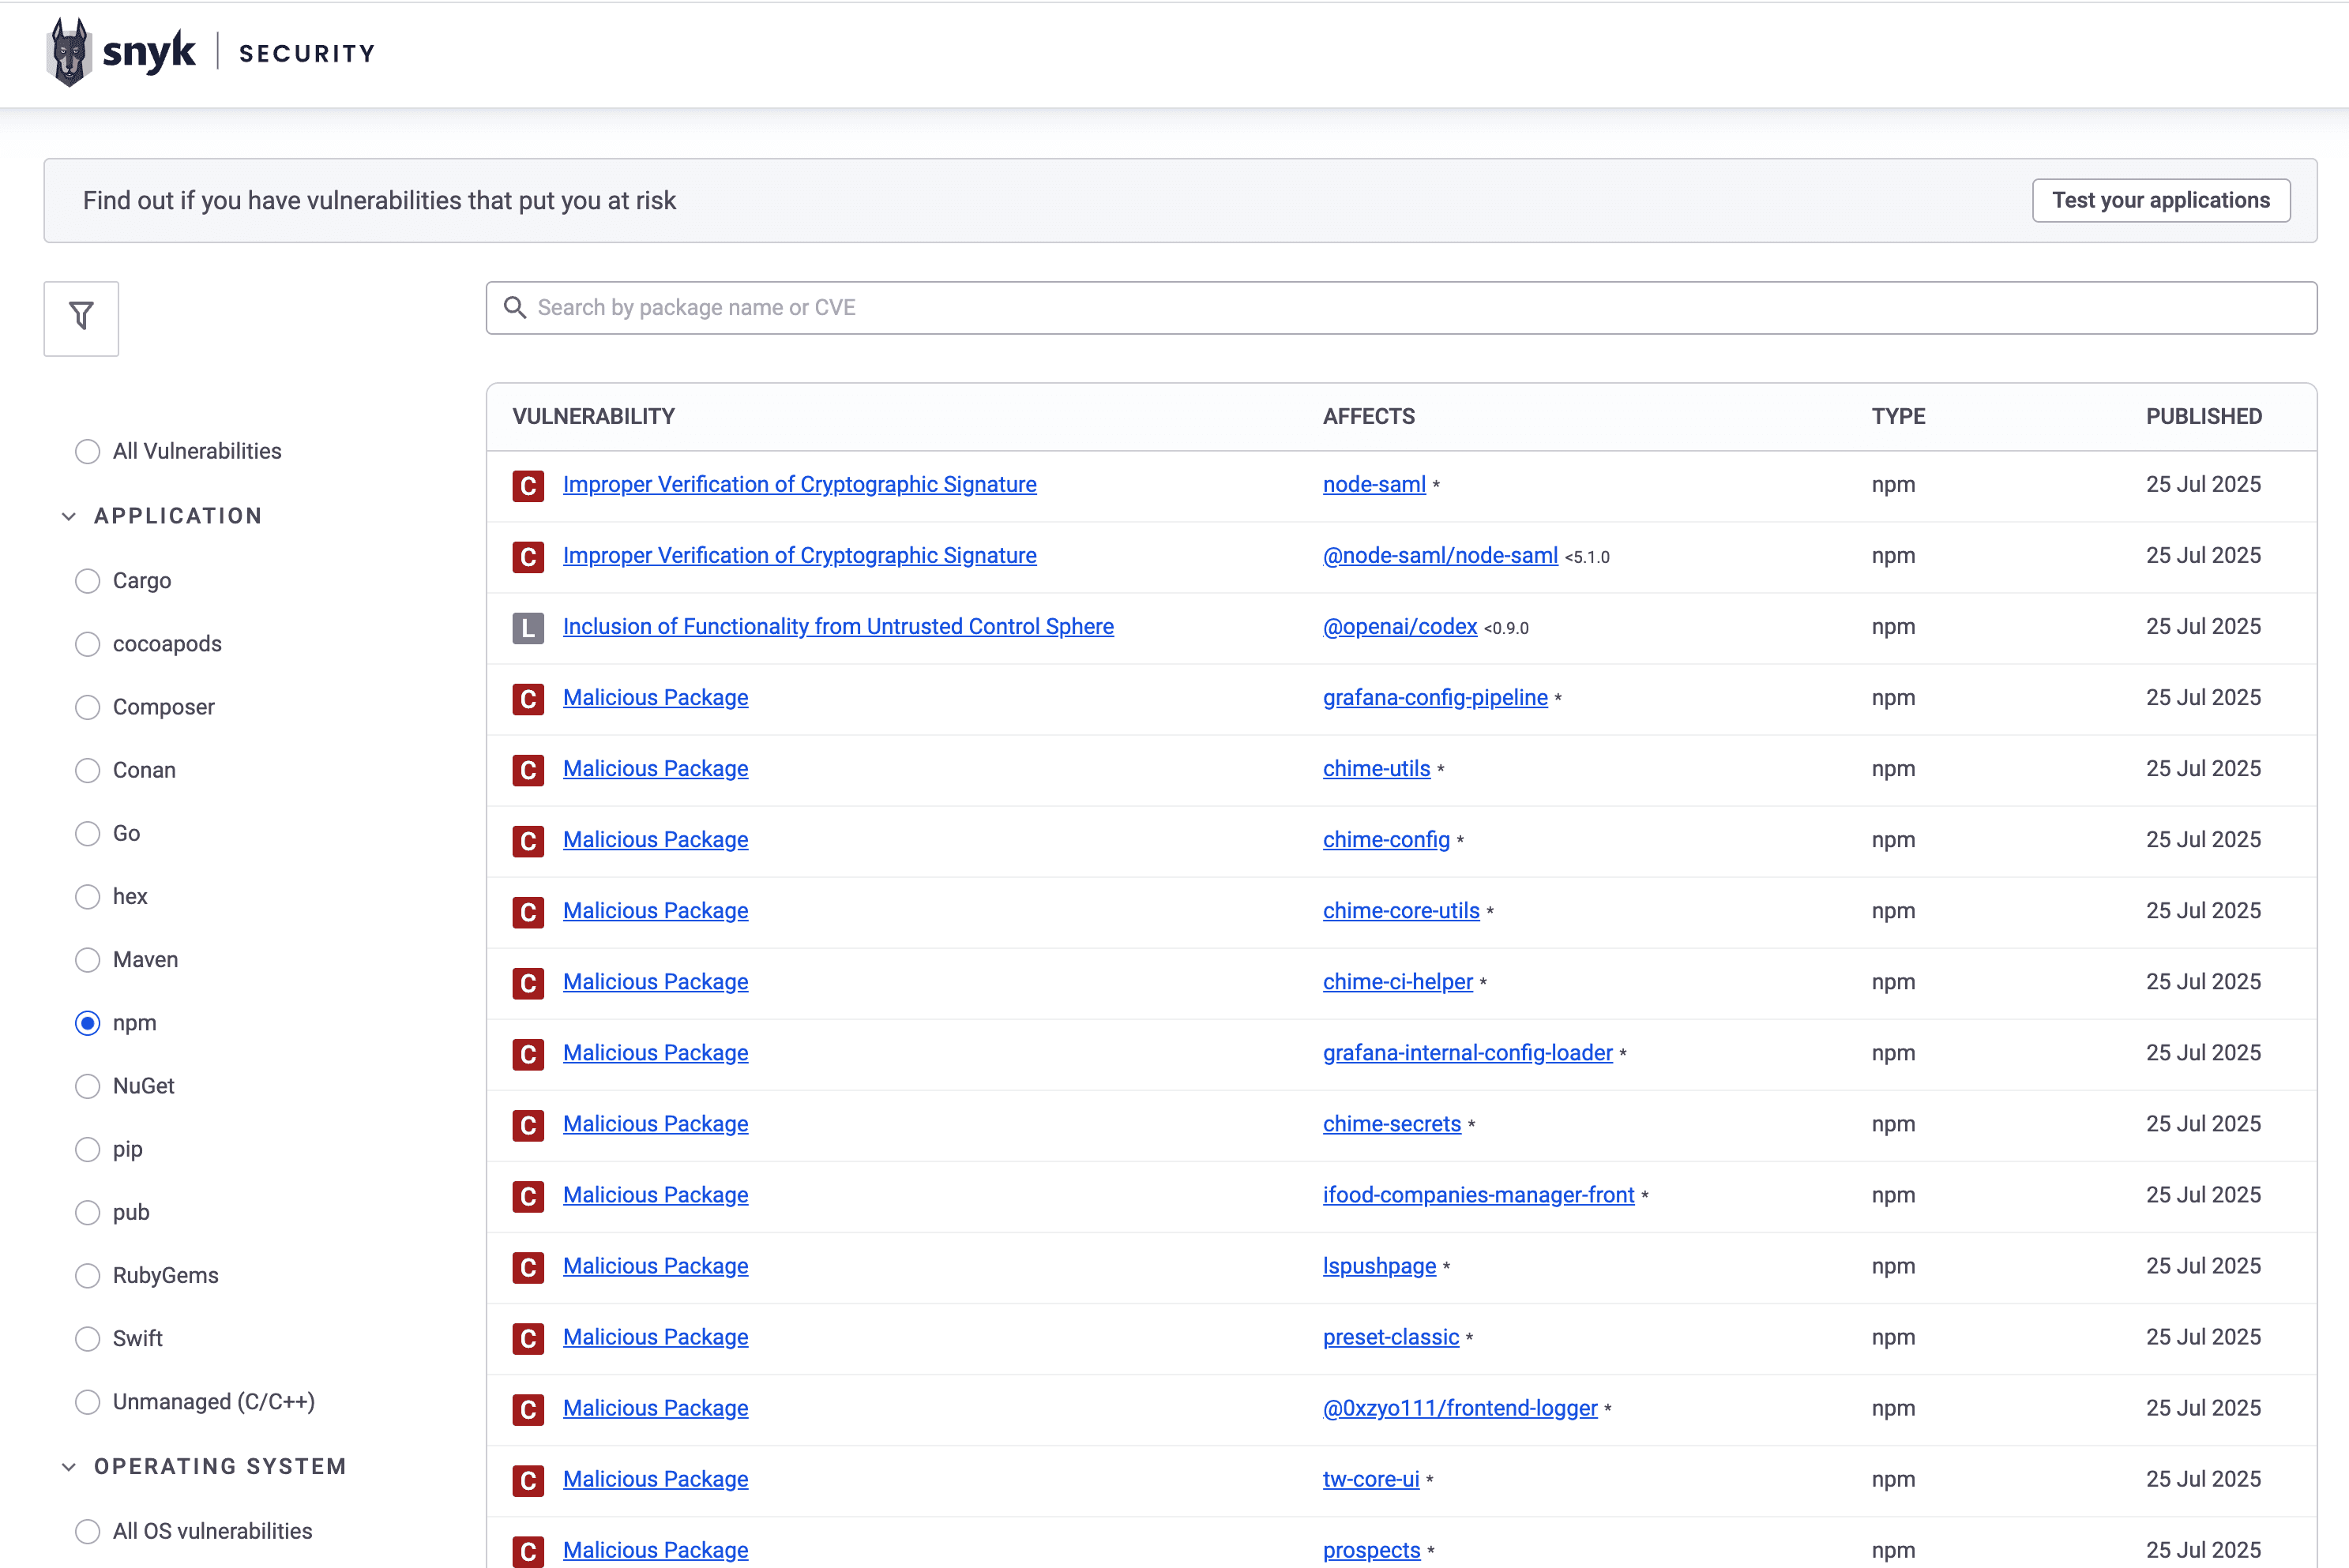Click the AFFECTS column header

[1369, 416]
